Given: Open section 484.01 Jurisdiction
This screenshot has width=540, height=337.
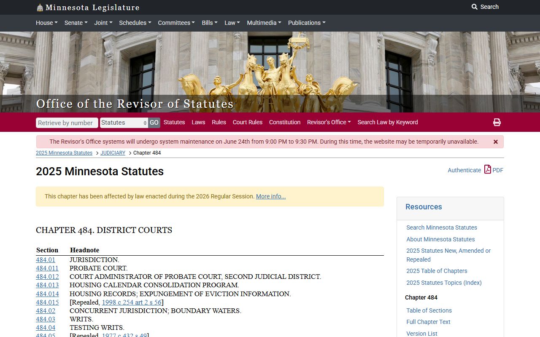Looking at the screenshot, I should tap(46, 260).
